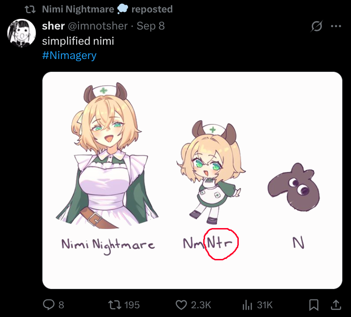Click the small repost icon above the post
Screen dimensions: 351x317
point(30,9)
